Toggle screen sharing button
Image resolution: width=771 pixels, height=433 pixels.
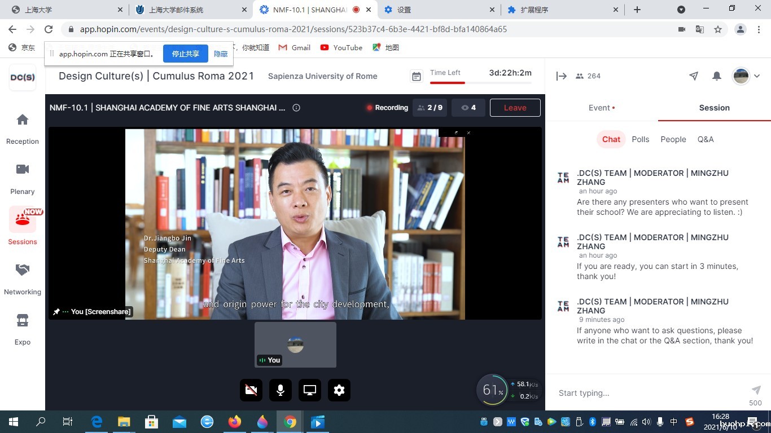310,390
